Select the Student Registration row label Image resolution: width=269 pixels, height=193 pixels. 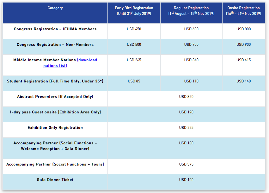tap(55, 81)
